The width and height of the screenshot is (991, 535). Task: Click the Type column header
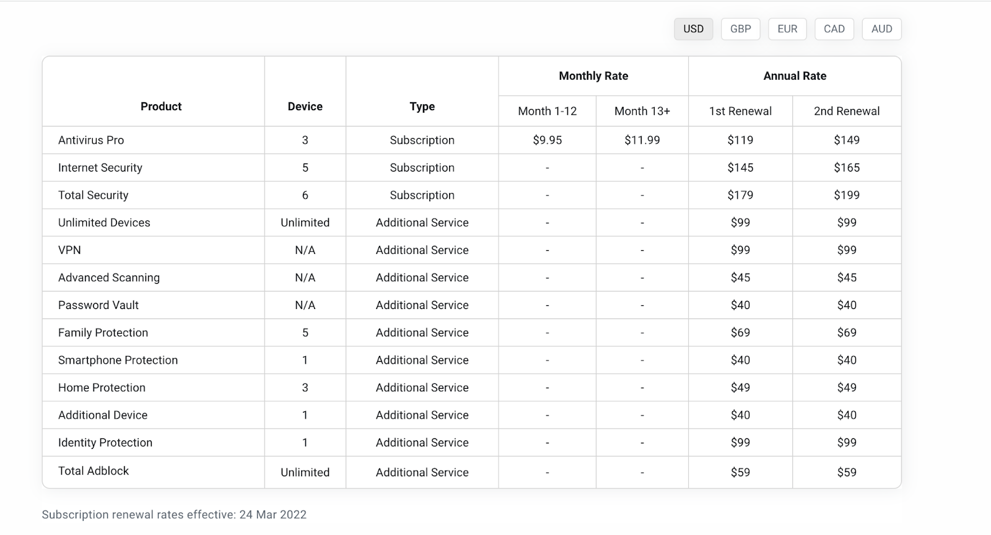[422, 107]
